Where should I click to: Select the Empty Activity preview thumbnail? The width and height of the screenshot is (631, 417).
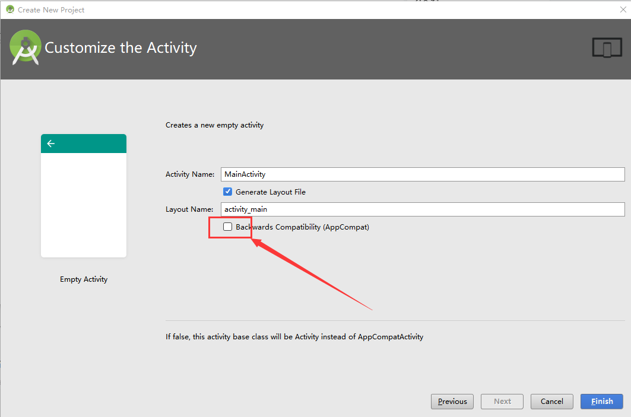(84, 196)
